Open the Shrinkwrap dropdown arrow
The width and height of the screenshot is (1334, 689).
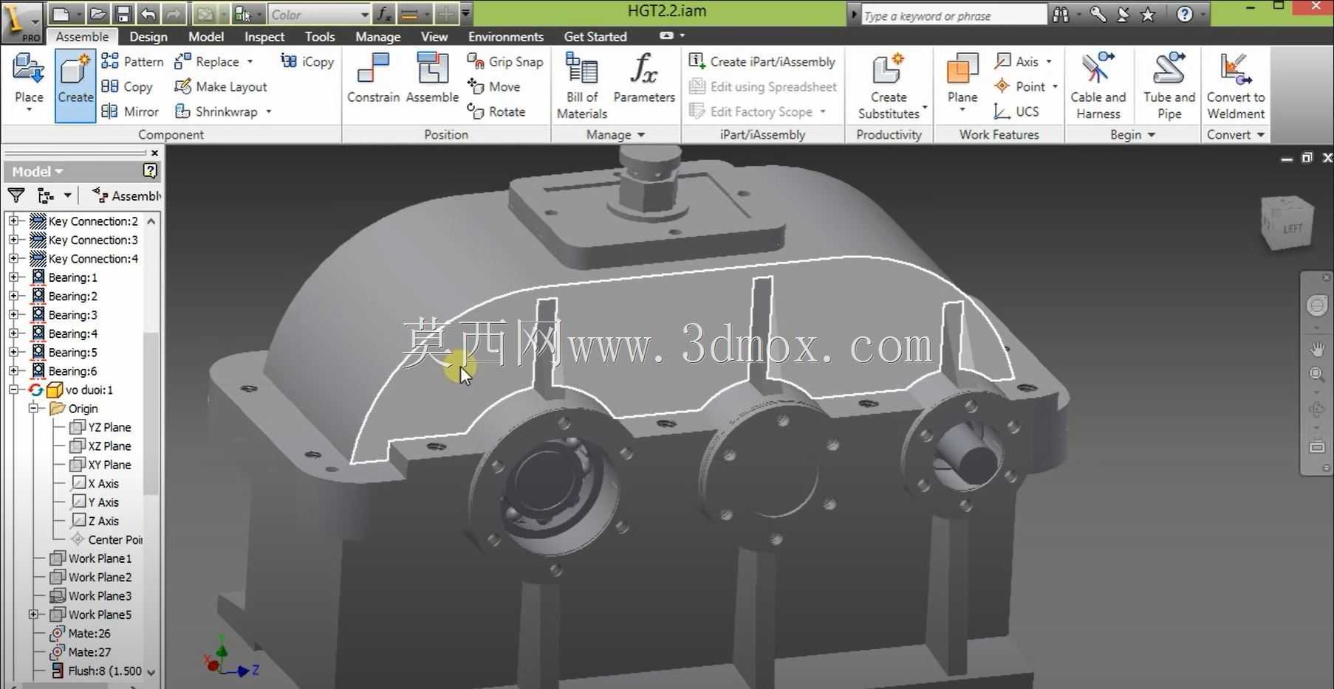[x=269, y=112]
